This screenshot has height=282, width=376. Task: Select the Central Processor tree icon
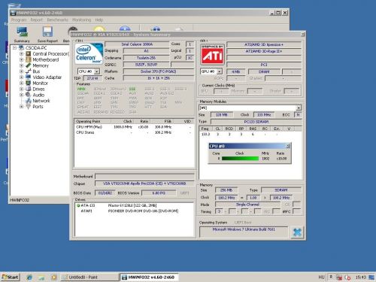[x=29, y=54]
